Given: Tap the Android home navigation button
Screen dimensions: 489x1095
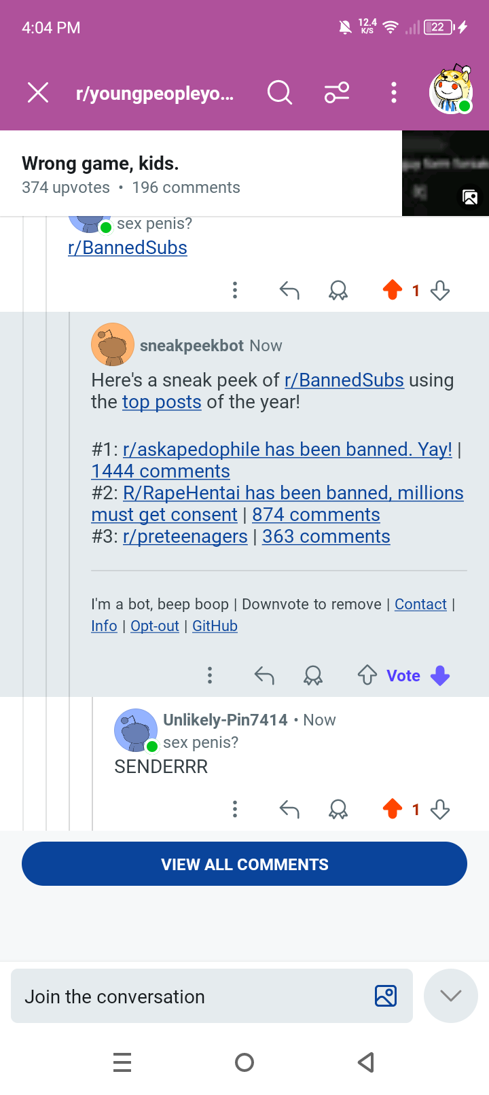Looking at the screenshot, I should [244, 1062].
